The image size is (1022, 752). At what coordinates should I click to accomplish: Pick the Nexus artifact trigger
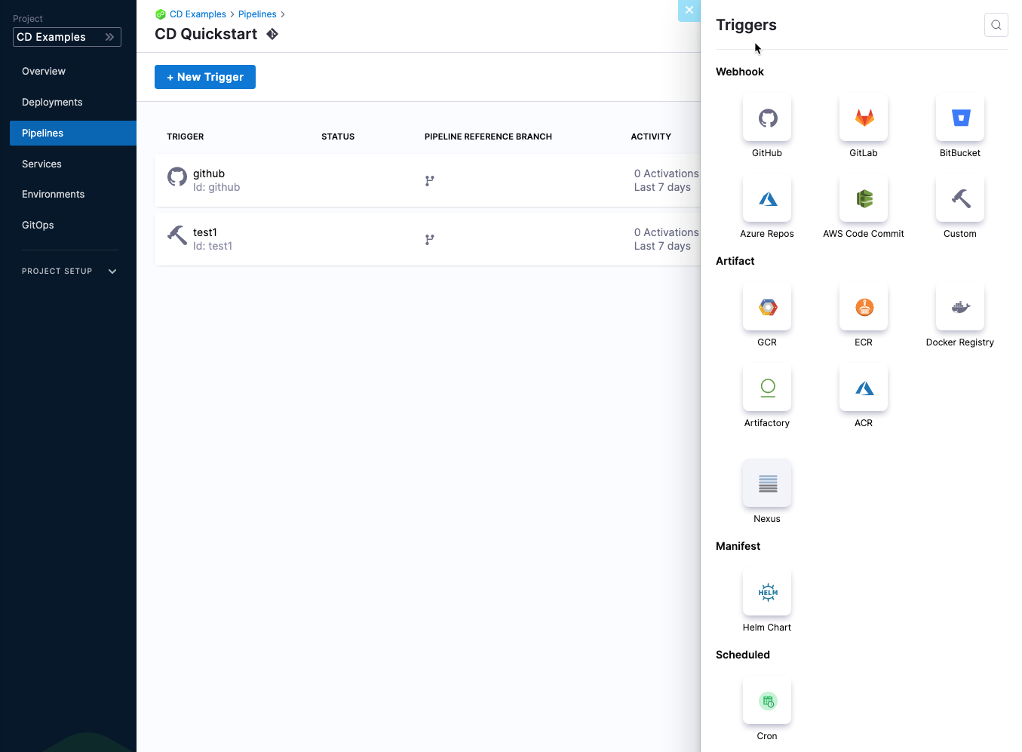click(766, 484)
